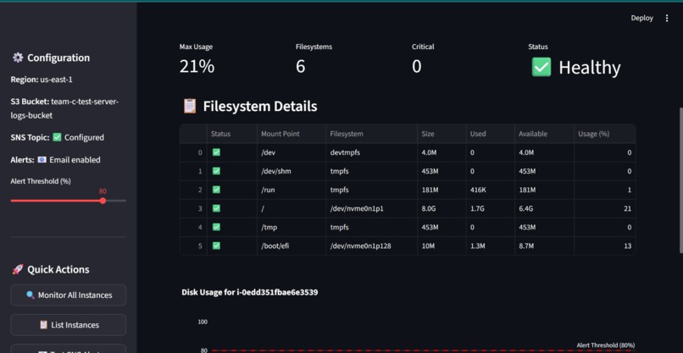Click the 1.3M used cell
The width and height of the screenshot is (683, 353).
490,246
